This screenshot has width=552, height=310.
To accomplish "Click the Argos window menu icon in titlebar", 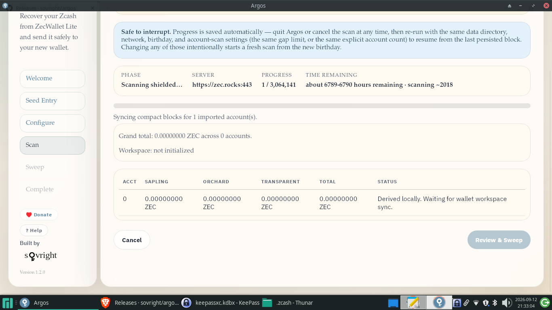I will click(x=5, y=6).
